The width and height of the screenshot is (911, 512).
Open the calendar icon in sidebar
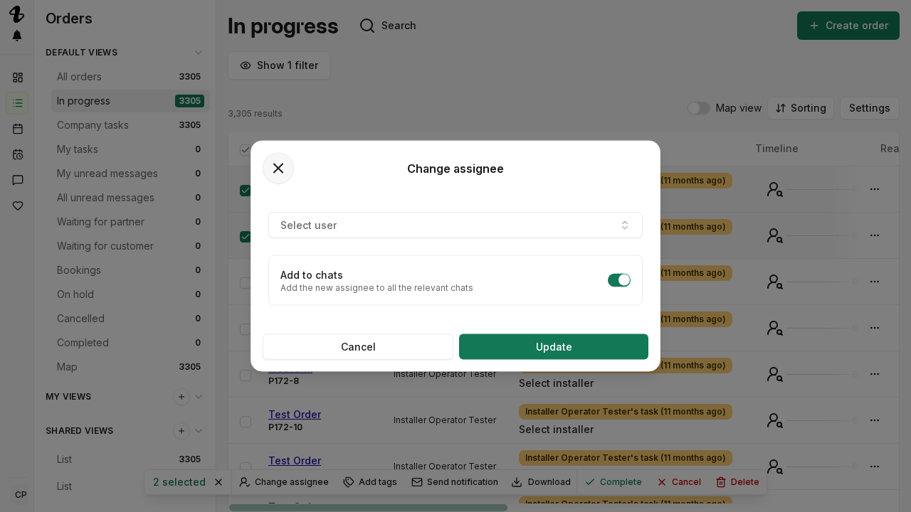coord(18,129)
